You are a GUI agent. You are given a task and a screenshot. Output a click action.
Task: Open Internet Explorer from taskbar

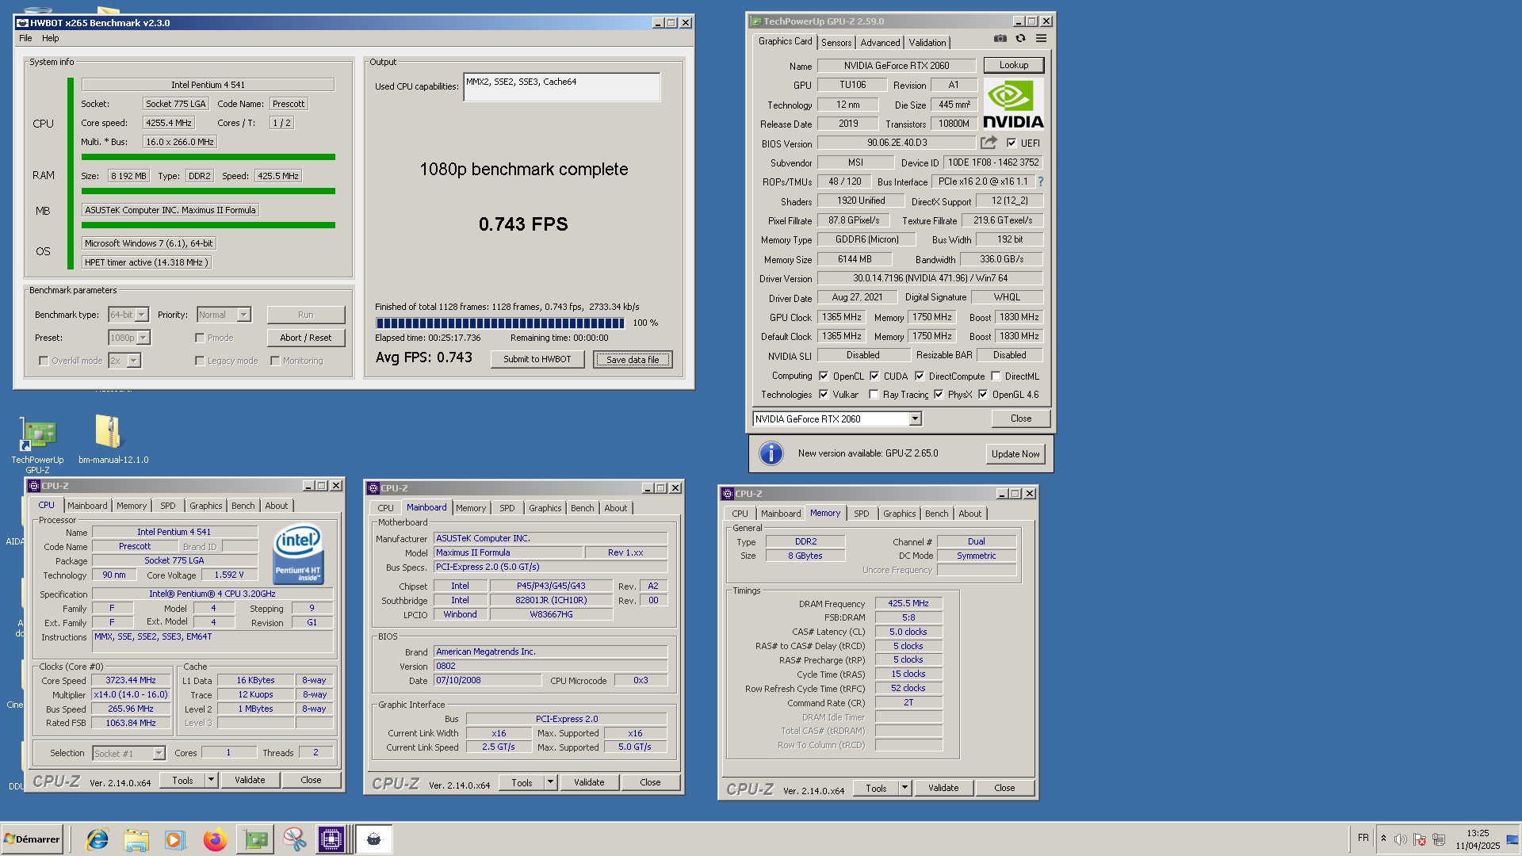point(98,839)
